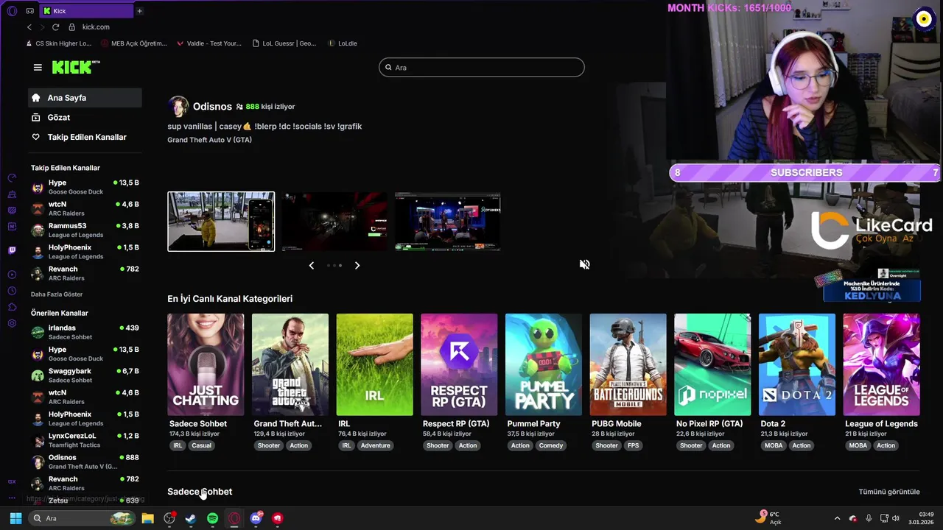
Task: Open Swaggybark recommended channel
Action: (85, 375)
